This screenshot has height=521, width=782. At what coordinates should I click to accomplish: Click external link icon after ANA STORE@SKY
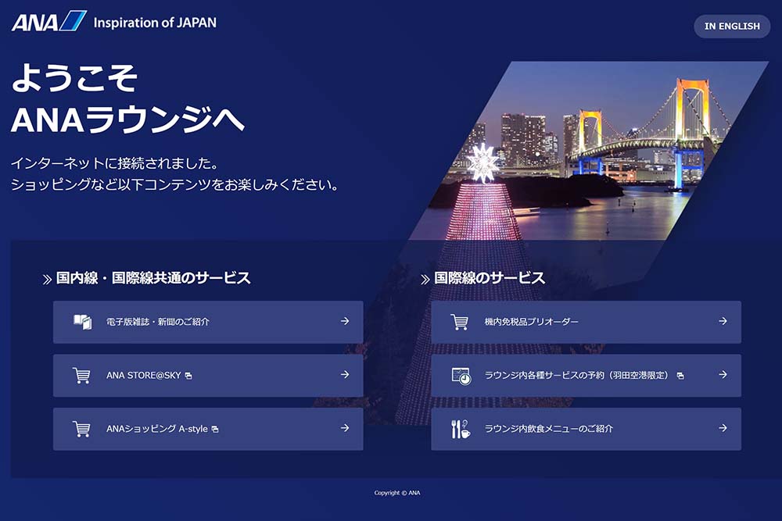click(188, 376)
